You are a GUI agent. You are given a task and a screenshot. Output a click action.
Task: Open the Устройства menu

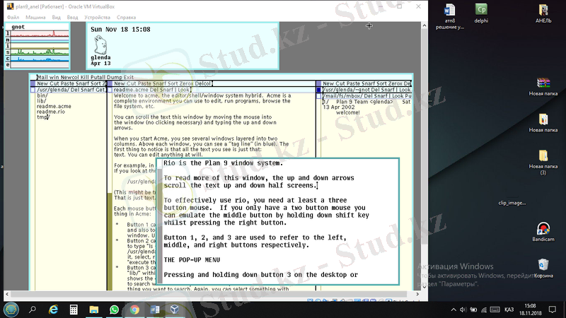click(97, 17)
